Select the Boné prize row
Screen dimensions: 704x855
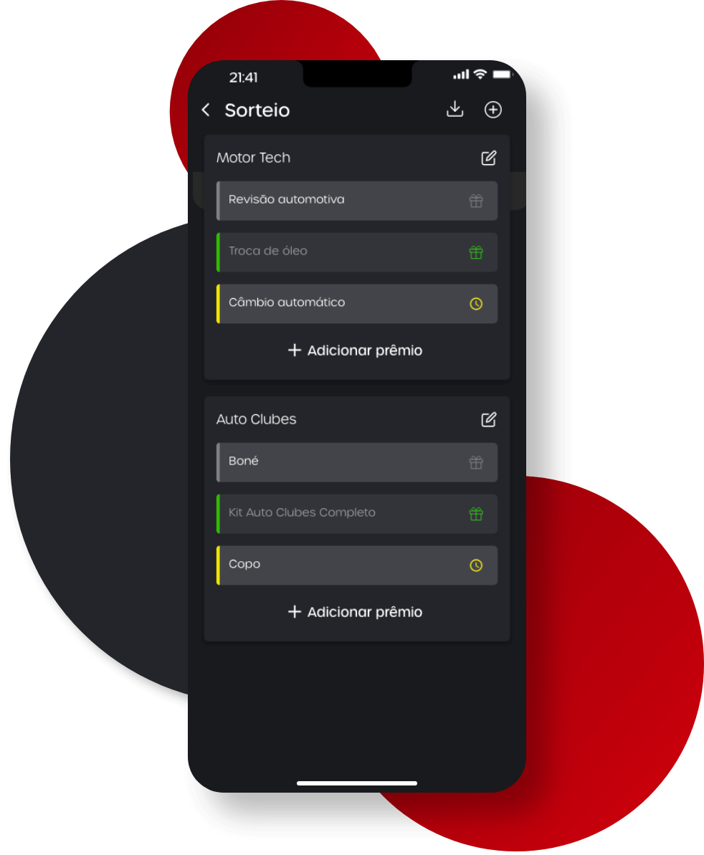(356, 462)
